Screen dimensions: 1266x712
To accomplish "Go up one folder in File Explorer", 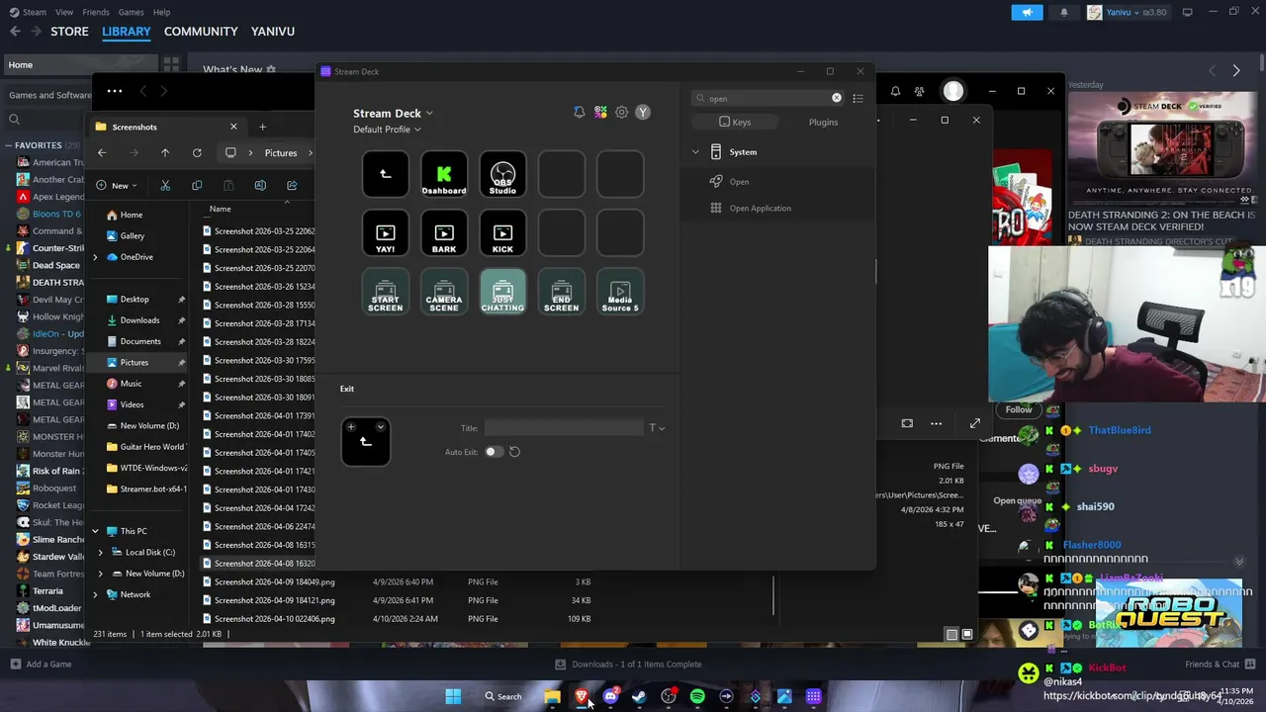I will click(165, 153).
